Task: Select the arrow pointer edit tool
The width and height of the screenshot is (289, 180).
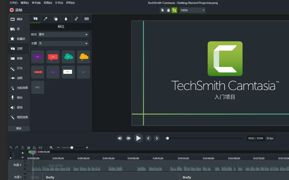Action: (163, 10)
